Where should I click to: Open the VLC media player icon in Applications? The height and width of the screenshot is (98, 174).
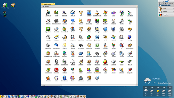tap(97, 12)
